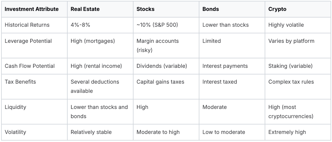Select the Several deductions available cell
Image resolution: width=332 pixels, height=142 pixels.
click(x=95, y=86)
